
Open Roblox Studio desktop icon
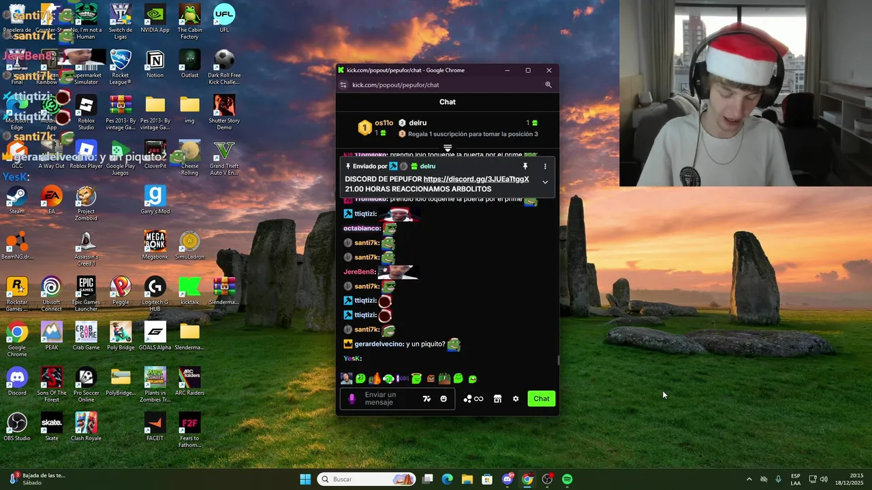[86, 112]
